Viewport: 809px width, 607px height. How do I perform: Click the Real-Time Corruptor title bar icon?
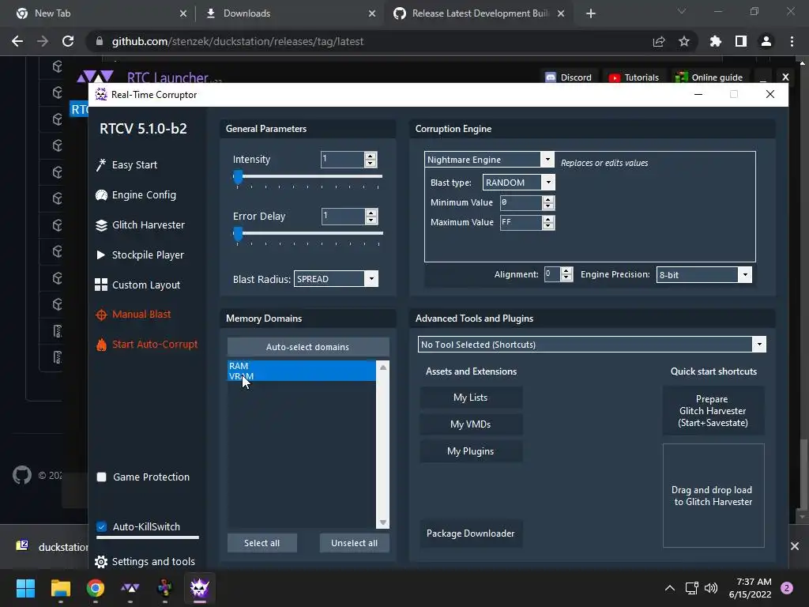[x=101, y=95]
